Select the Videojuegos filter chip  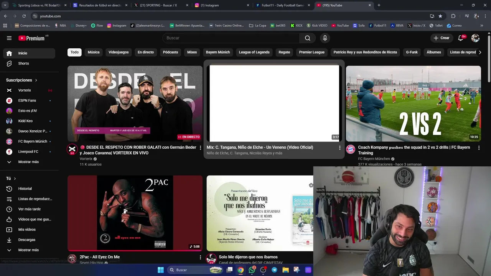[x=119, y=52]
